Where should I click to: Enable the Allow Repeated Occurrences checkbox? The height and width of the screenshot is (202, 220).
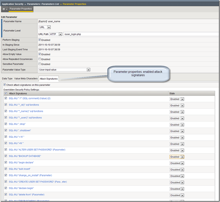point(40,59)
